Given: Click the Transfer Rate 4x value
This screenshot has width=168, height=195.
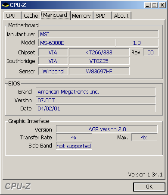Looking at the screenshot, I should click(x=74, y=137).
